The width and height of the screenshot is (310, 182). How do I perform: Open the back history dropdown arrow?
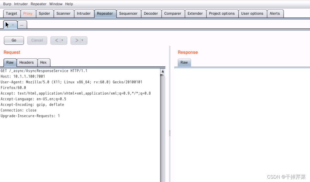coord(62,40)
